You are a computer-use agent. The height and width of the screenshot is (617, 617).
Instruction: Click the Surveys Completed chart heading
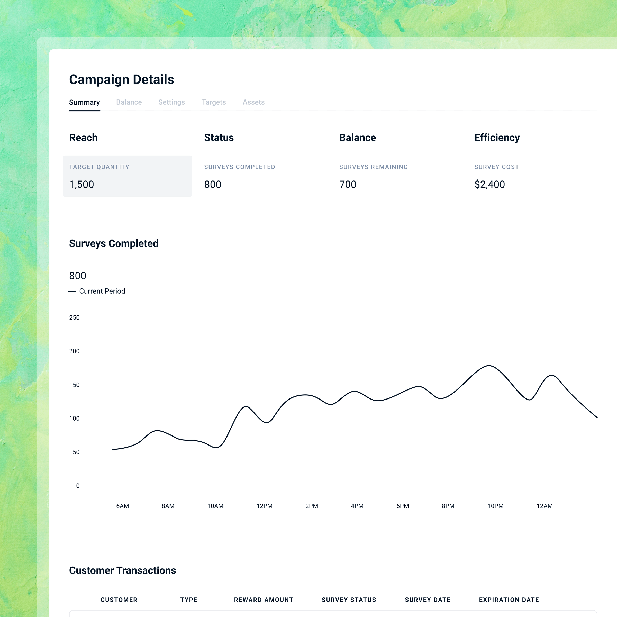(x=114, y=243)
